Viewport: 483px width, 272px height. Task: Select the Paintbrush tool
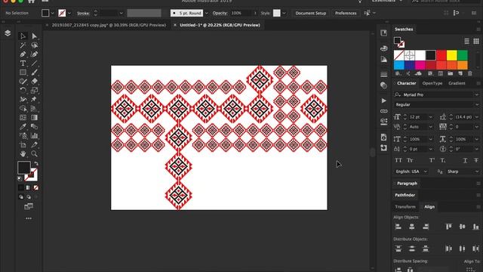click(34, 73)
